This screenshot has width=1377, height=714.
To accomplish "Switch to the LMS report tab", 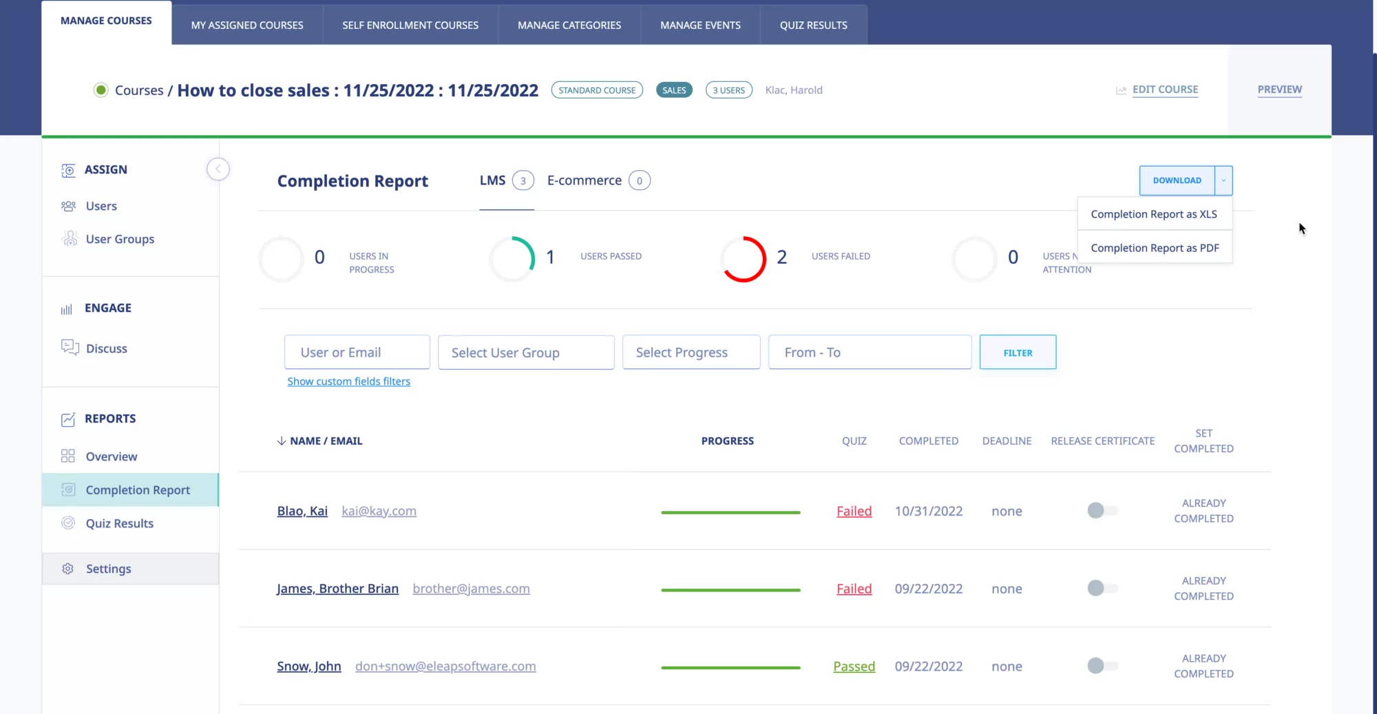I will (507, 180).
